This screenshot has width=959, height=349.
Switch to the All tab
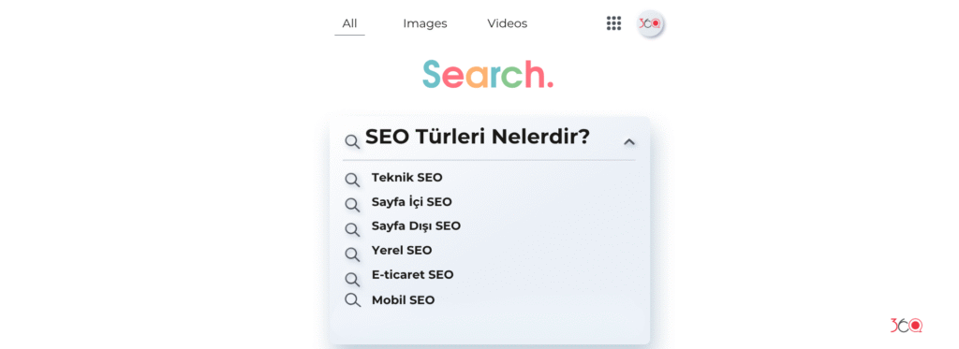tap(350, 23)
